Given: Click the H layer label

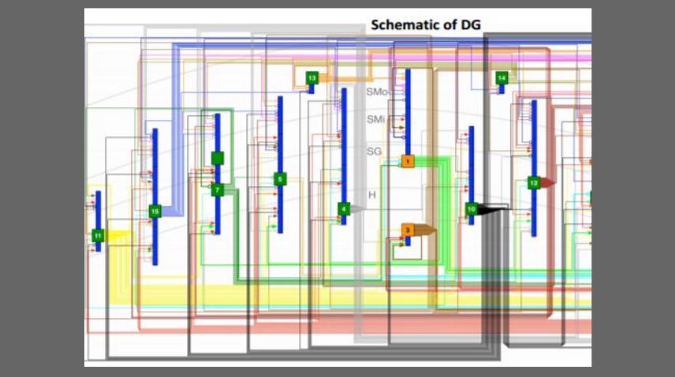Looking at the screenshot, I should tap(372, 194).
